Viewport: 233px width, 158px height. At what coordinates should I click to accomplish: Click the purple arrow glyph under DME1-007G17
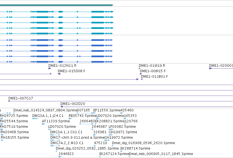(9, 101)
